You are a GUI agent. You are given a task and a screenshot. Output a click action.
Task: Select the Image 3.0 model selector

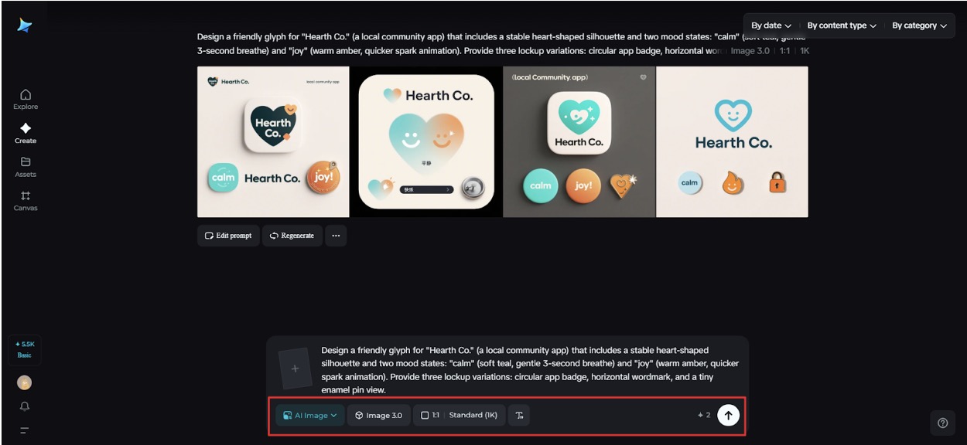(x=378, y=415)
